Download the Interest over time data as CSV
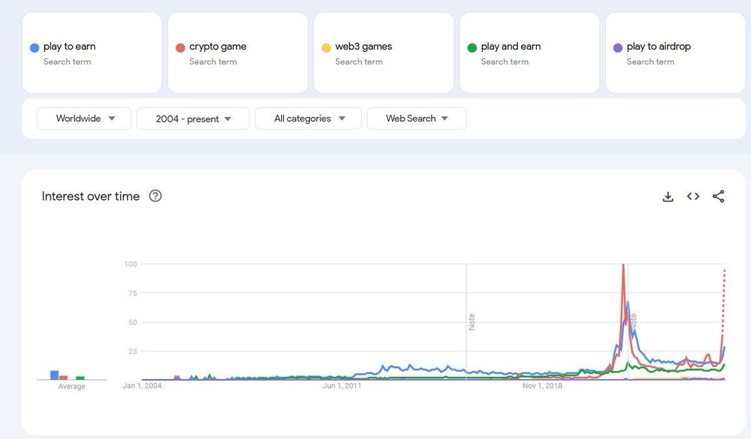Viewport: 751px width, 439px height. tap(668, 196)
